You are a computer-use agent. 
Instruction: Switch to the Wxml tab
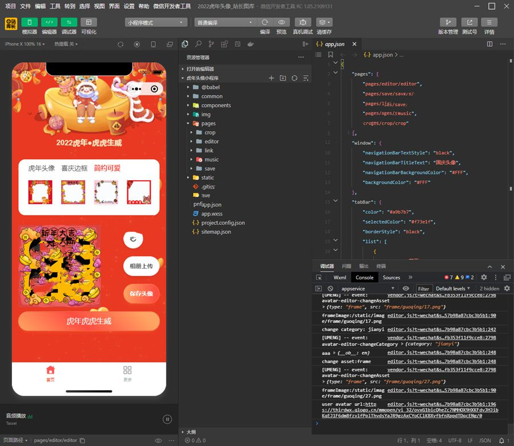340,277
